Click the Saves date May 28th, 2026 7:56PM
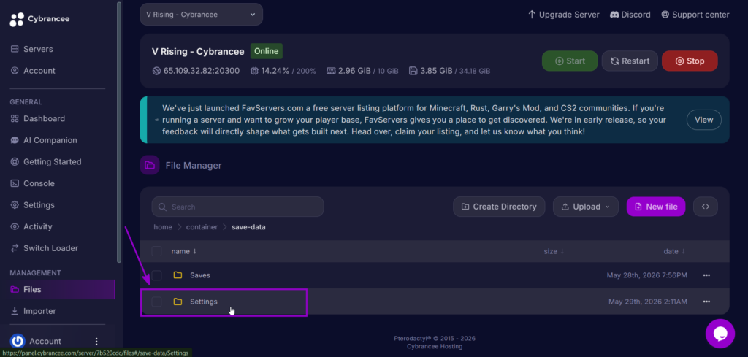Screen dimensions: 748x357 pyautogui.click(x=647, y=275)
